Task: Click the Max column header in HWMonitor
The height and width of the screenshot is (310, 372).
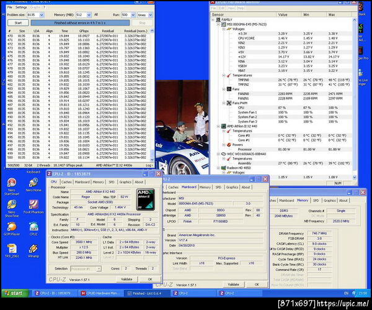Action: tap(339, 15)
